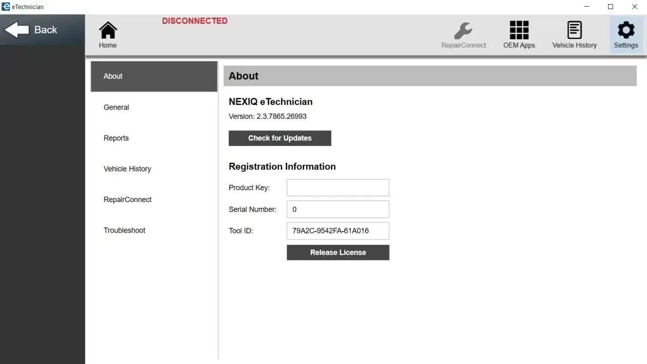647x364 pixels.
Task: Open Vehicle History in the settings sidebar
Action: click(154, 169)
